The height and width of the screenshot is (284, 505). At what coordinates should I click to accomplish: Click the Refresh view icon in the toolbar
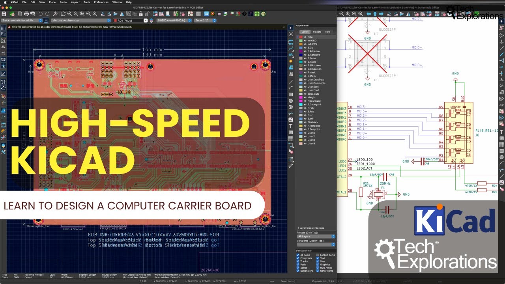click(63, 14)
